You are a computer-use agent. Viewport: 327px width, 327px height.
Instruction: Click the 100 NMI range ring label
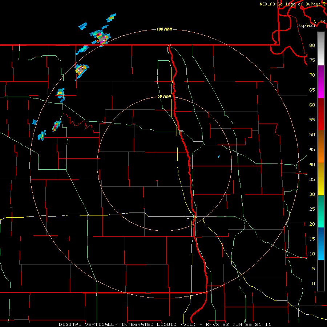164,29
